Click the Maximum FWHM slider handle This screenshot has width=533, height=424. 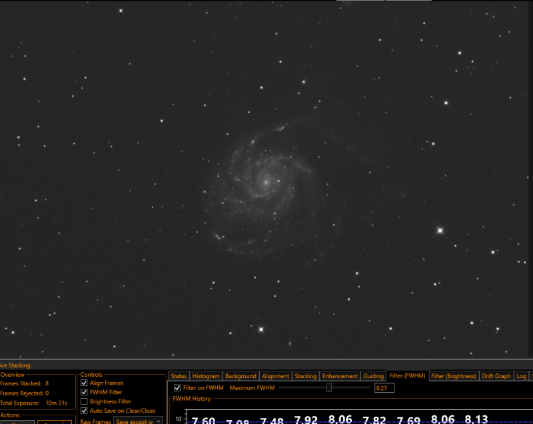[328, 387]
